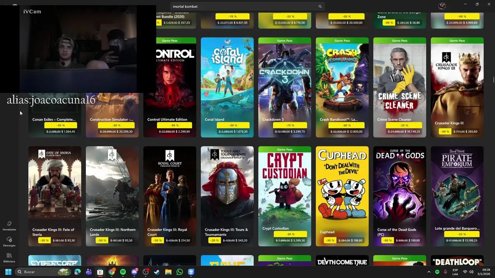This screenshot has width=495, height=278.
Task: Open the Crypt Custodian game card
Action: (285, 196)
